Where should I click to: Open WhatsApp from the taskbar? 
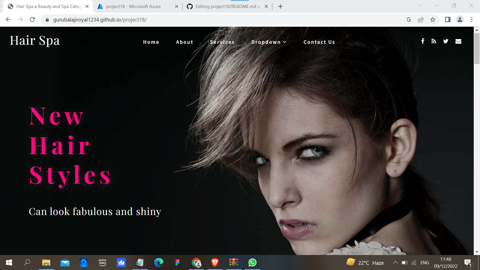pos(252,262)
